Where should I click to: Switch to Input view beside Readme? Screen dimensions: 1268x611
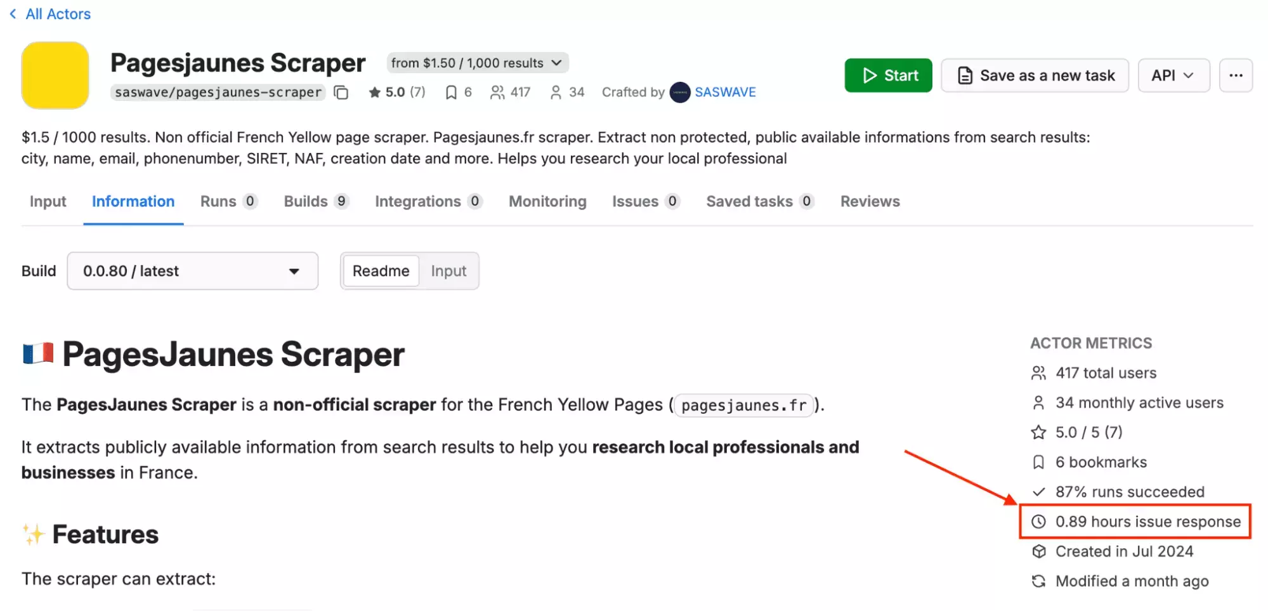(448, 271)
